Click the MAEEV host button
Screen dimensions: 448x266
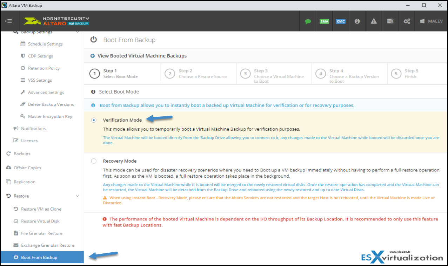[431, 21]
